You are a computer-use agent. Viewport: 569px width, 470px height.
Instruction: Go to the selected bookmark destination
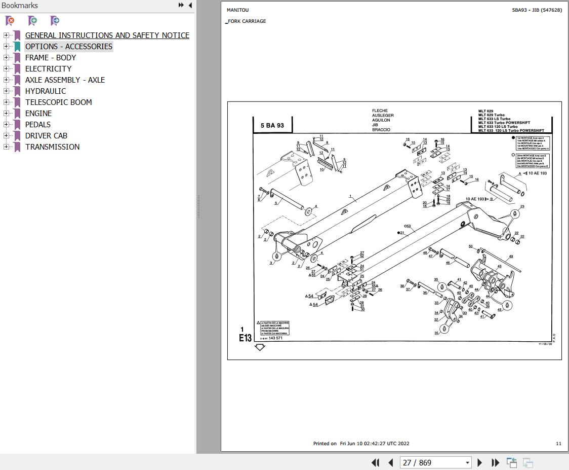click(x=54, y=21)
